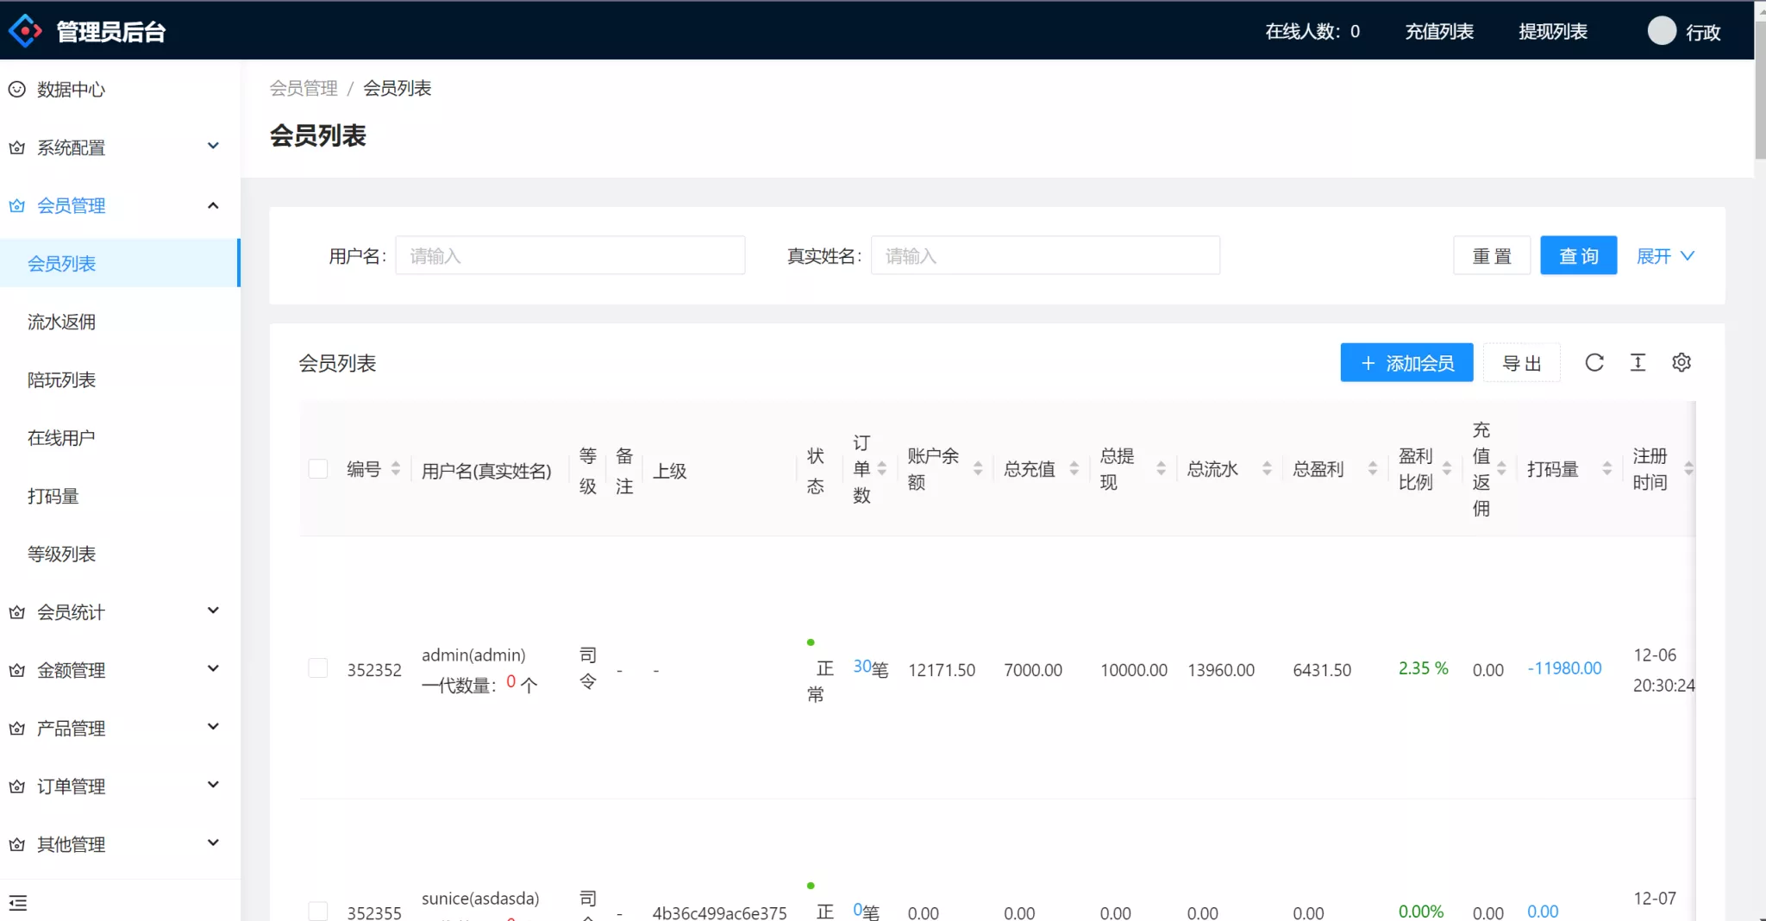Refresh the member list table
The height and width of the screenshot is (921, 1766).
[1594, 362]
